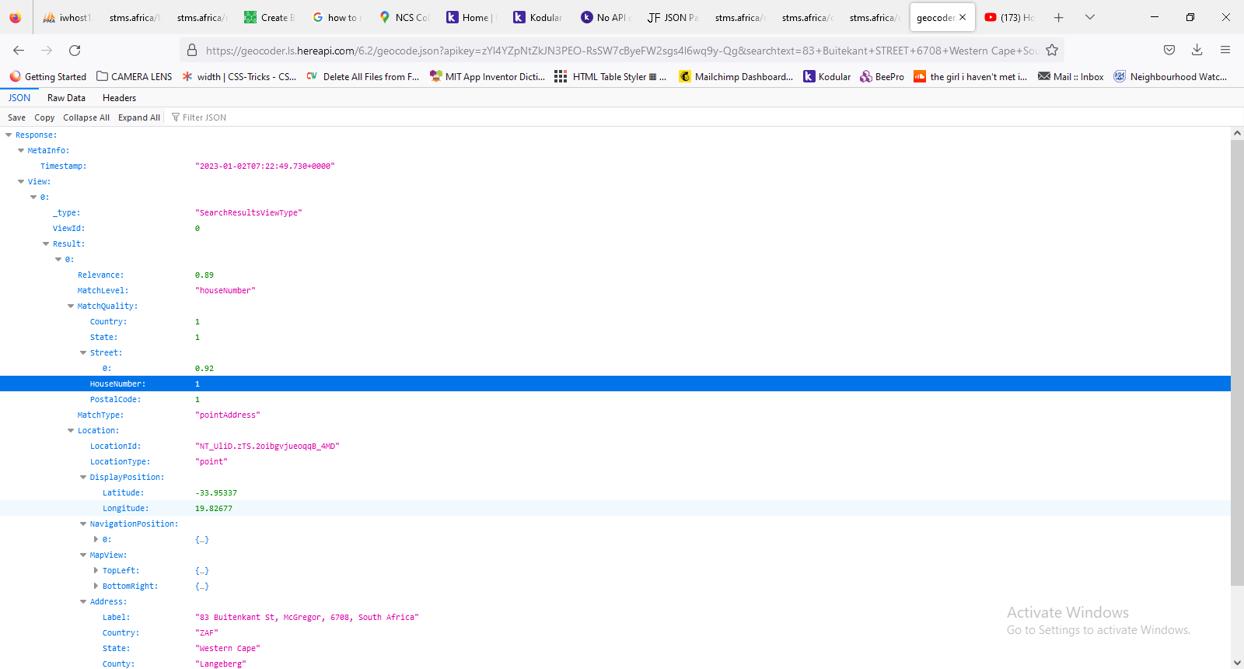Open the Mailchimp Dashboard bookmark
The image size is (1244, 669).
tap(736, 77)
